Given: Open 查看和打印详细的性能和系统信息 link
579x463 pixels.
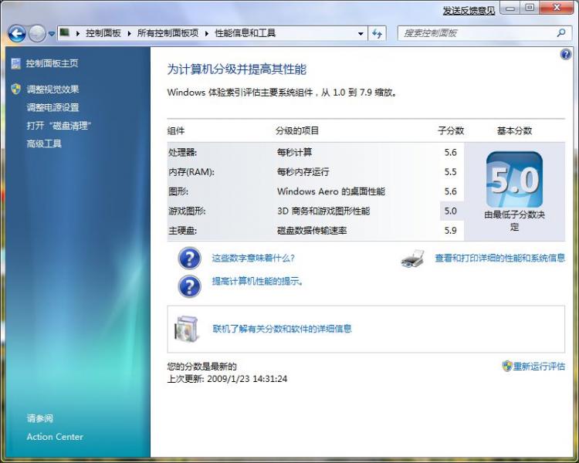Looking at the screenshot, I should [x=500, y=258].
